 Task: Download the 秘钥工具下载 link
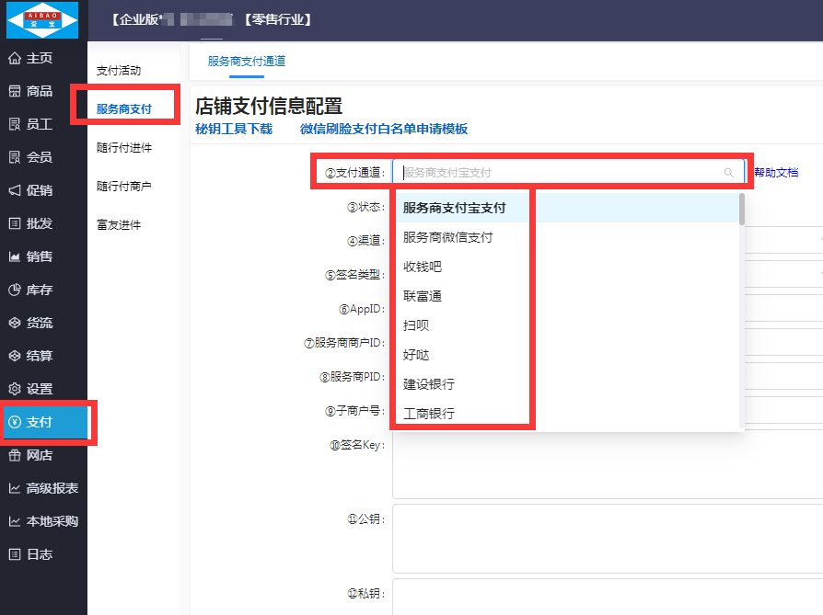point(234,129)
